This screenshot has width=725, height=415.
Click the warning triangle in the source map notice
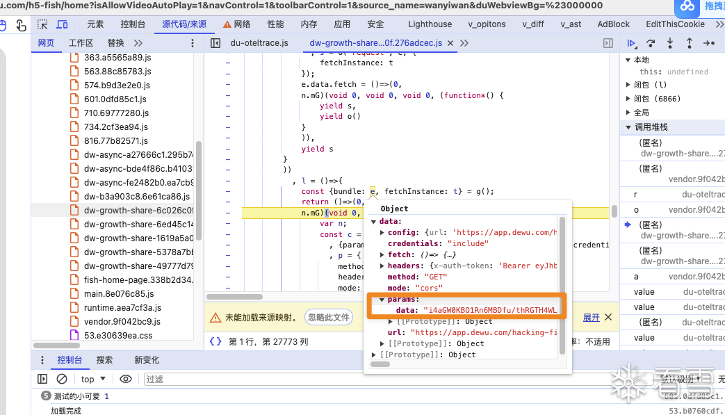click(215, 318)
